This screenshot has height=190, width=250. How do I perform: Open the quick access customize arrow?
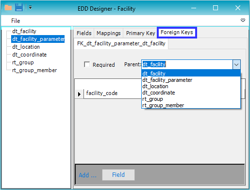click(x=30, y=7)
